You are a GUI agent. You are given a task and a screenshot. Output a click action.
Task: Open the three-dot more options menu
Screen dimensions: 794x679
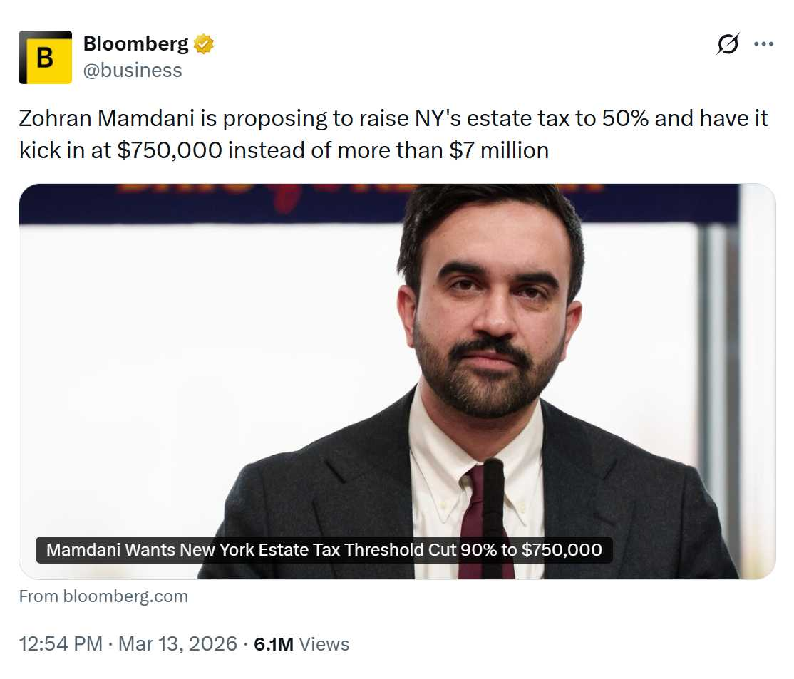click(x=763, y=44)
